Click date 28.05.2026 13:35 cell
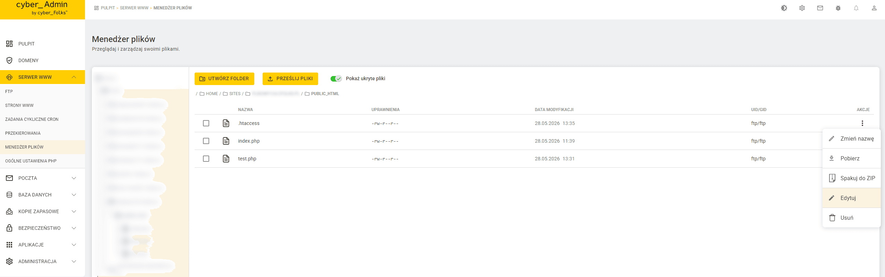 tap(555, 123)
